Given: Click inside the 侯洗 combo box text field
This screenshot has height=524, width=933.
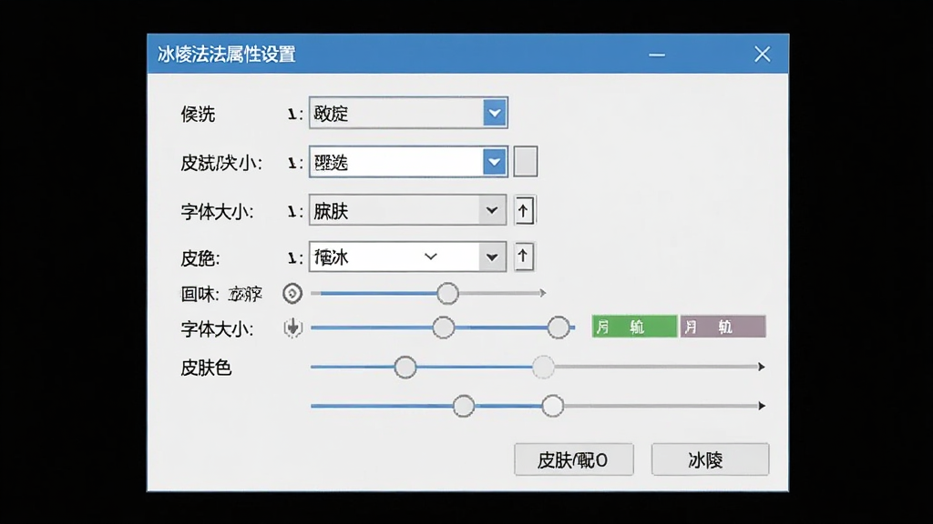Looking at the screenshot, I should pos(396,113).
